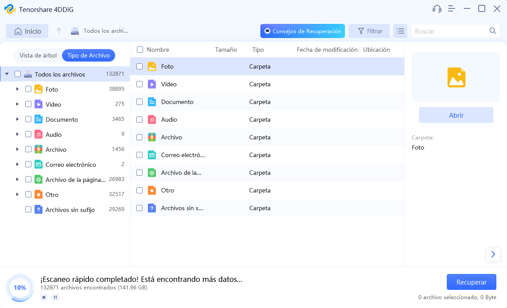Sort by Fecha de modificación column header

tap(327, 50)
